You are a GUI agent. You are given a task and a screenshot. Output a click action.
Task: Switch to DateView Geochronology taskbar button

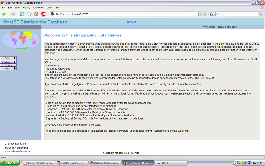pos(105,163)
